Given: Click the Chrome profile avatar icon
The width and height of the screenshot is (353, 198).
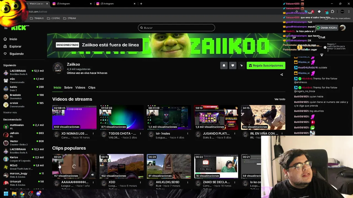Looking at the screenshot, I should [x=342, y=12].
